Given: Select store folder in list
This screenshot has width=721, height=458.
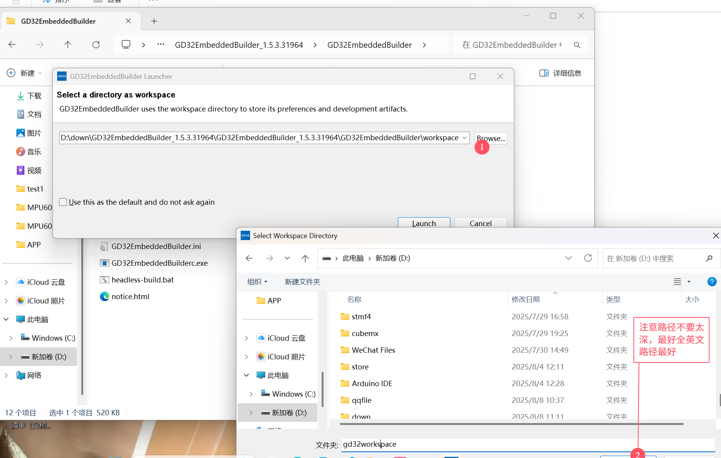Looking at the screenshot, I should (360, 367).
